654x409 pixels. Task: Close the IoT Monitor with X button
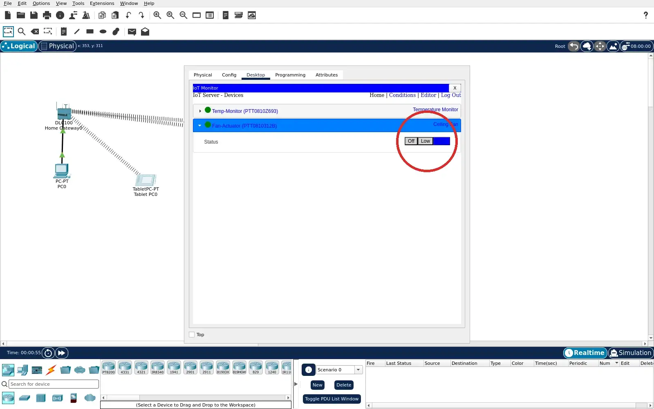(x=455, y=88)
